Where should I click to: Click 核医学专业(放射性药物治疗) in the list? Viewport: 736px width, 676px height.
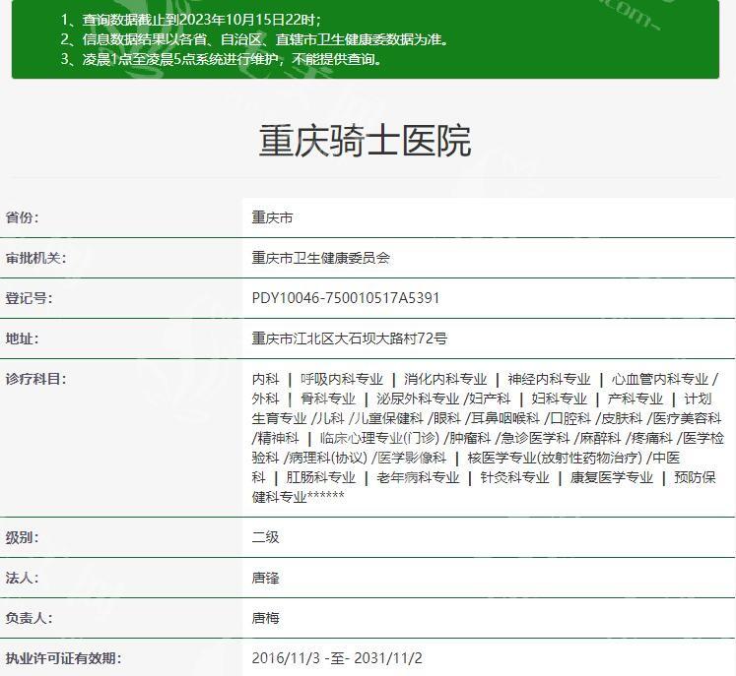[555, 458]
